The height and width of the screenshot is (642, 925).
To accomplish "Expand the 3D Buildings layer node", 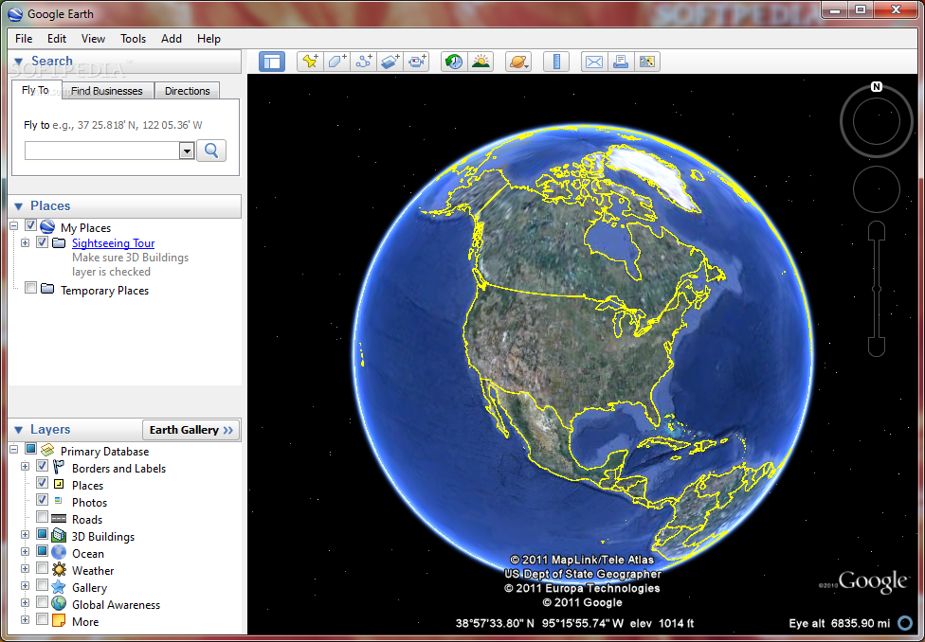I will [x=25, y=535].
